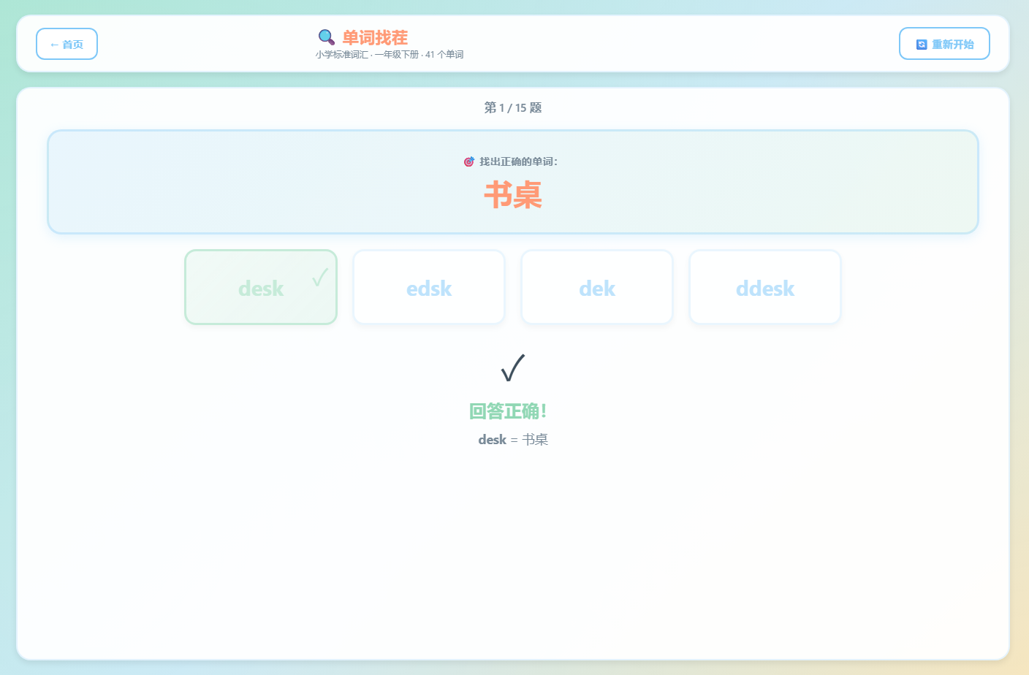The width and height of the screenshot is (1029, 675).
Task: Click the refresh icon inside 重新开始
Action: click(x=922, y=45)
